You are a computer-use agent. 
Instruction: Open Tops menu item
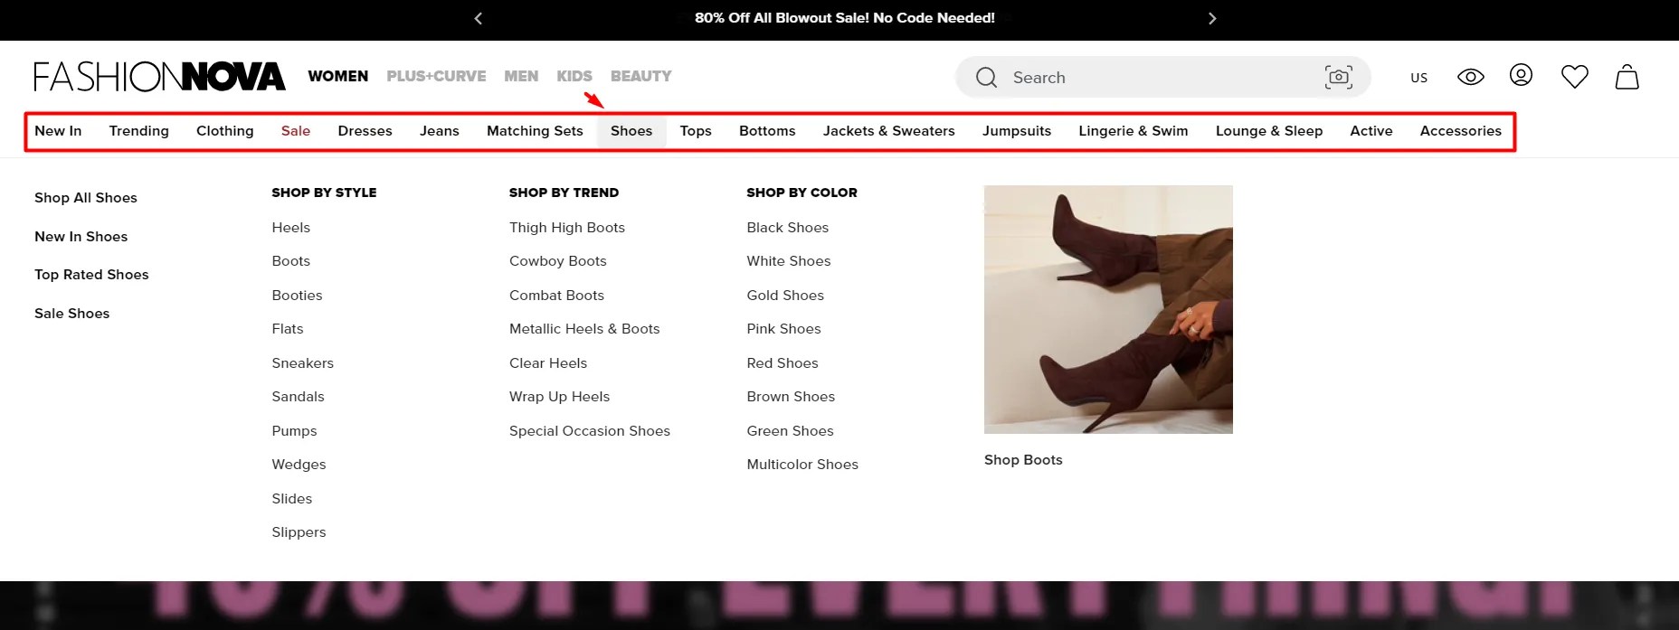point(696,131)
